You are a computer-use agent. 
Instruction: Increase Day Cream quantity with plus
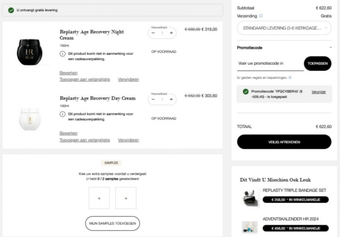coord(171,99)
